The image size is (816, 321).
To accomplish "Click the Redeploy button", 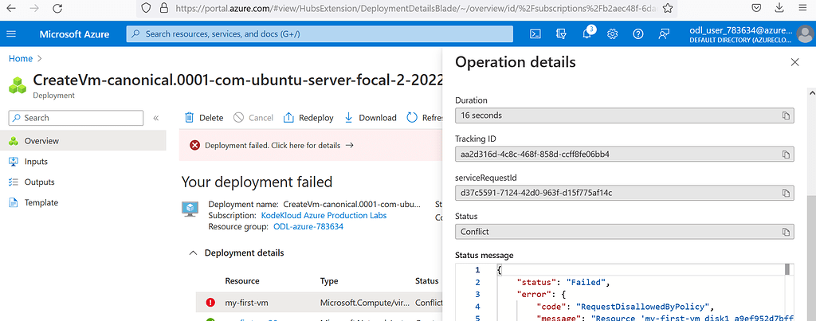I will click(x=308, y=118).
